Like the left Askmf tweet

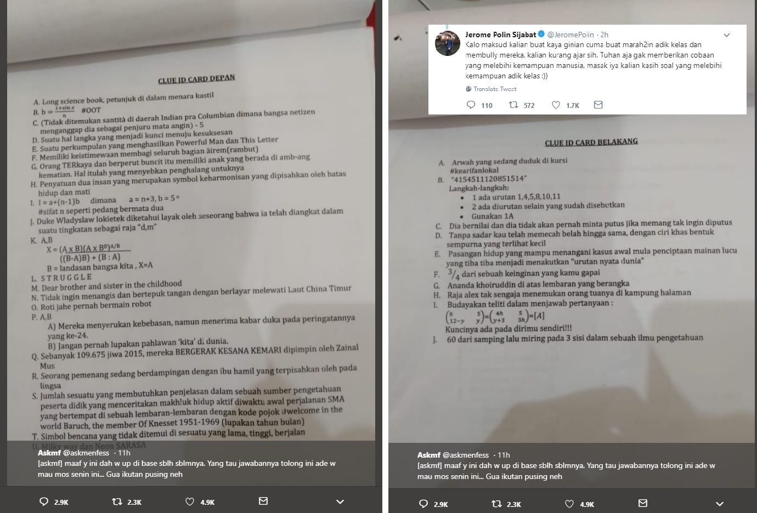point(190,501)
